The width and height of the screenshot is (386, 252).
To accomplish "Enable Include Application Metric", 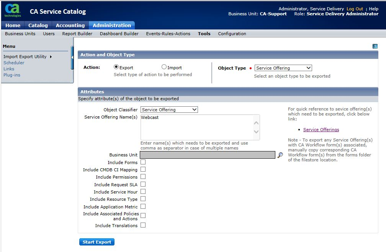I will click(143, 206).
